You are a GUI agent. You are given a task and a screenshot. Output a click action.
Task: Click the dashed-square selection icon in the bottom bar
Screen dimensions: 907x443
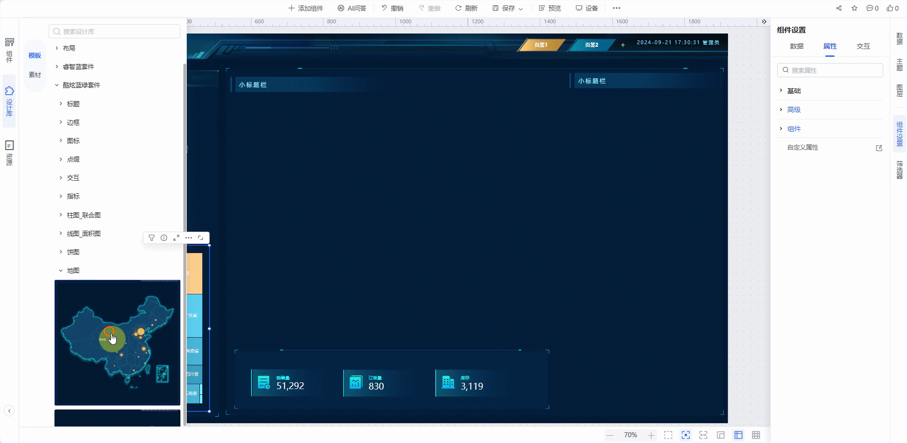[668, 435]
